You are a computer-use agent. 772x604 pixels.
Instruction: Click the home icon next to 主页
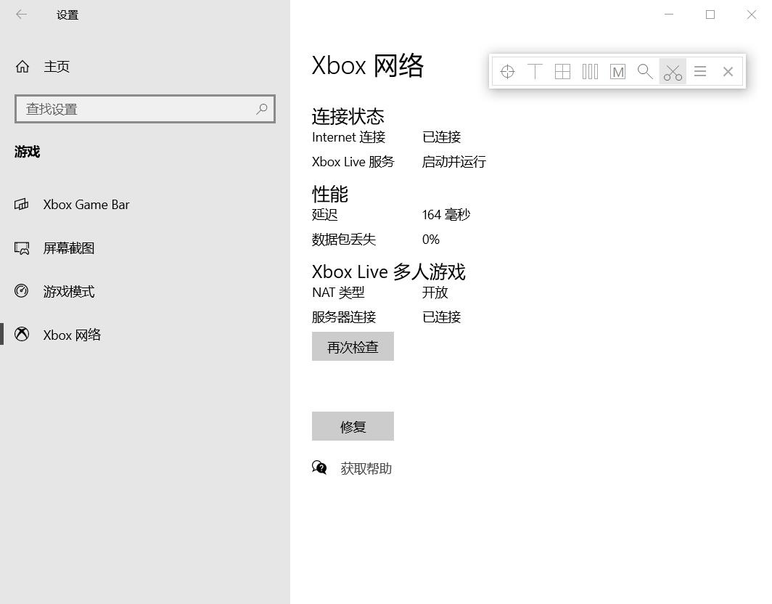(x=22, y=66)
